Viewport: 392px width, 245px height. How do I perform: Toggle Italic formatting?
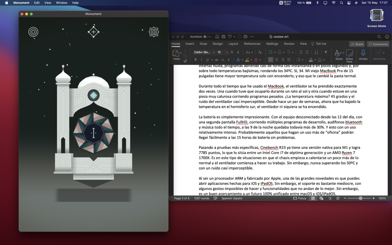click(x=201, y=60)
